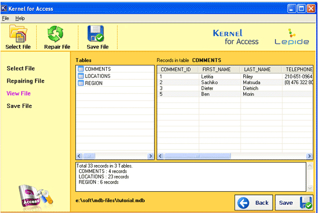
Task: Minimize the Kernel for Access window
Action: click(292, 9)
